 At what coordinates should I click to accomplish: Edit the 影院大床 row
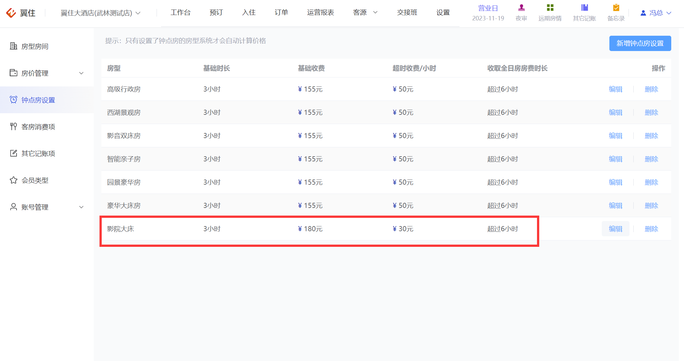pyautogui.click(x=615, y=229)
